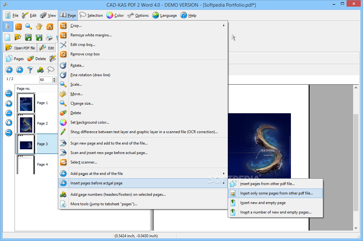Choose Scan new page and add to end
This screenshot has height=241, width=363.
(143, 143)
